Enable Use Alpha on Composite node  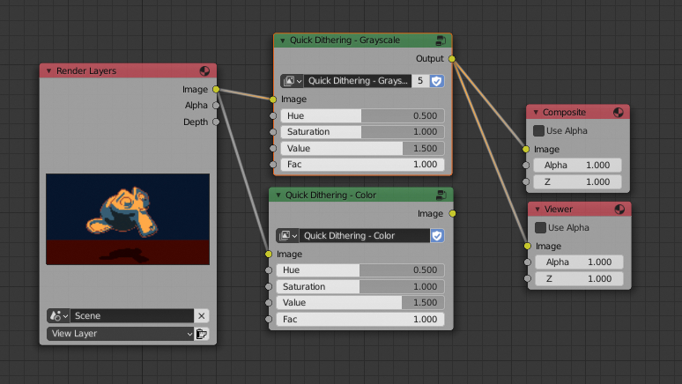tap(539, 130)
